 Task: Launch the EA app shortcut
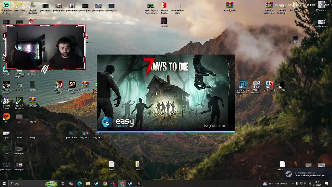[x=6, y=117]
